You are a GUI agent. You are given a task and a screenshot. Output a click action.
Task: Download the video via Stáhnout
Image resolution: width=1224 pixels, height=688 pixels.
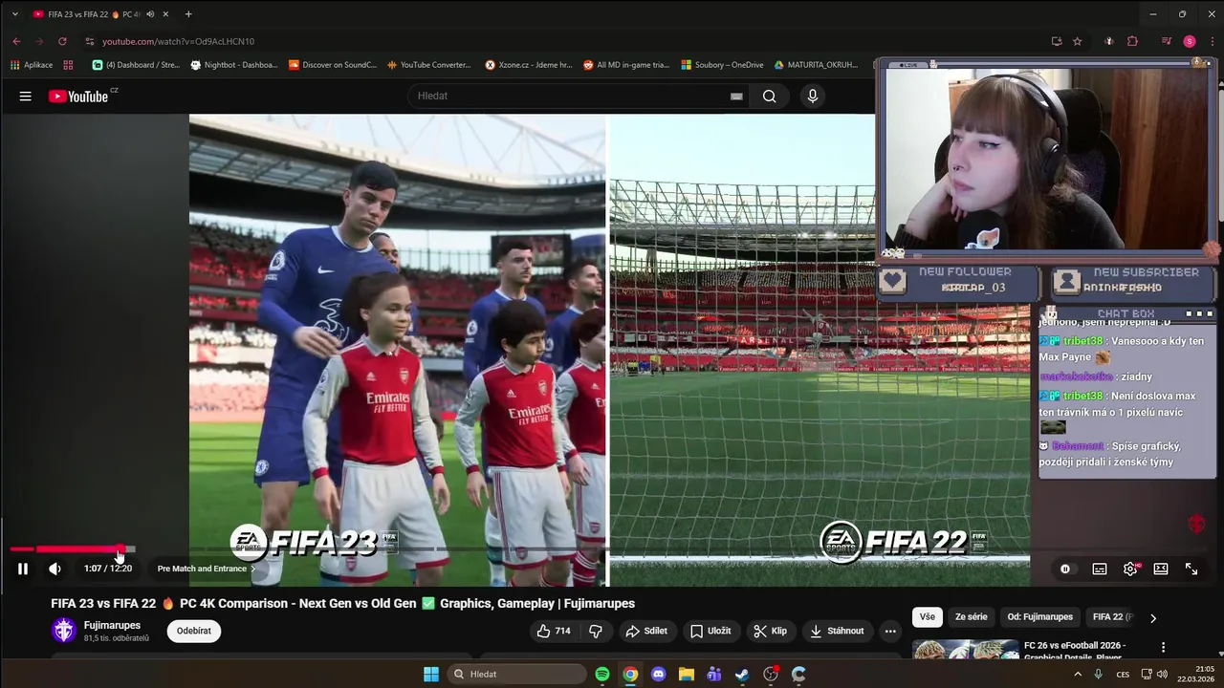pyautogui.click(x=837, y=631)
